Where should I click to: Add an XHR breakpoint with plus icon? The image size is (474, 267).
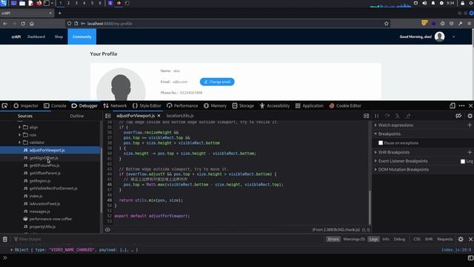click(x=470, y=152)
